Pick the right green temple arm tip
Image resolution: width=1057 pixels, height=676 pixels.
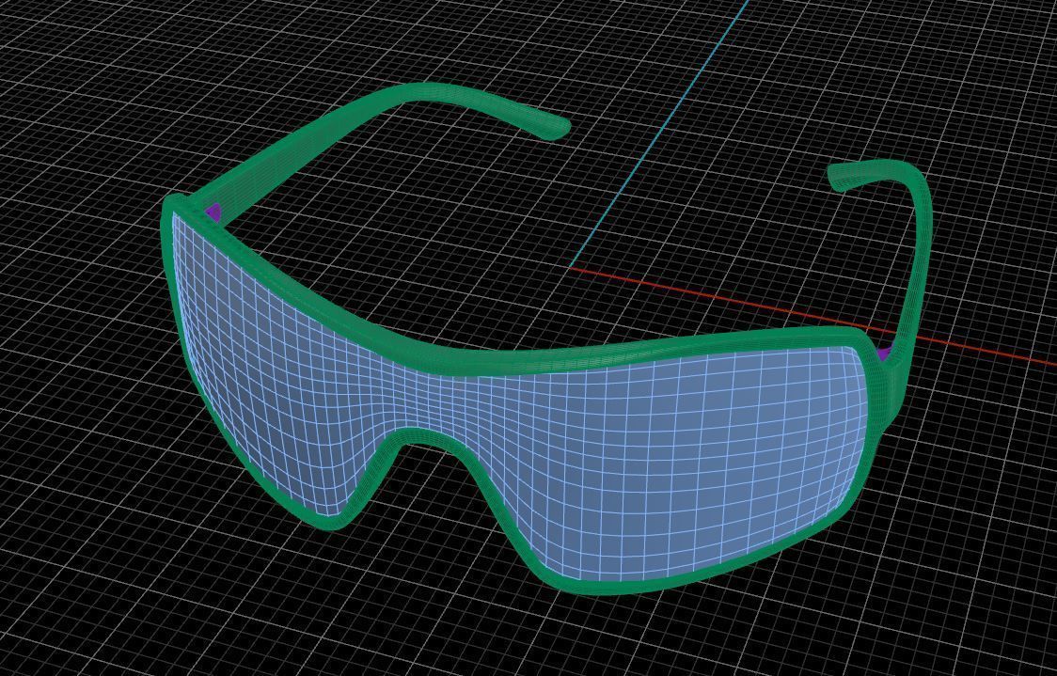(x=843, y=178)
